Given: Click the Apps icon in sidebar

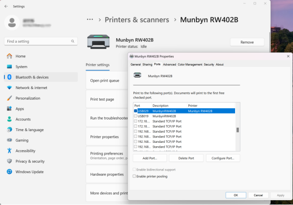Looking at the screenshot, I should coord(9,108).
